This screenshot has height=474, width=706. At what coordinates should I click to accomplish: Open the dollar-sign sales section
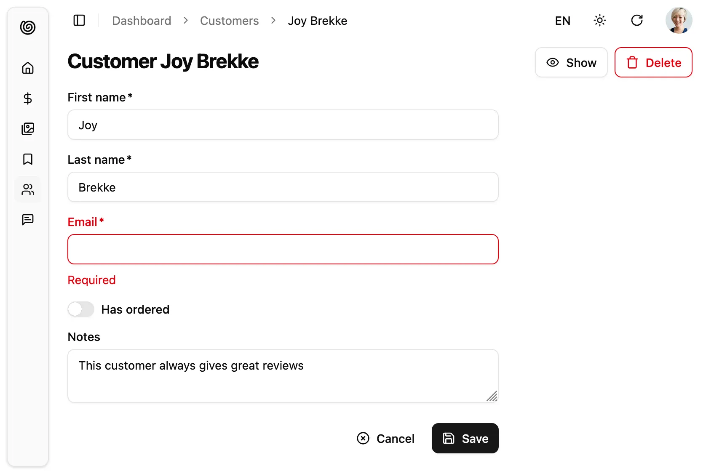coord(28,99)
